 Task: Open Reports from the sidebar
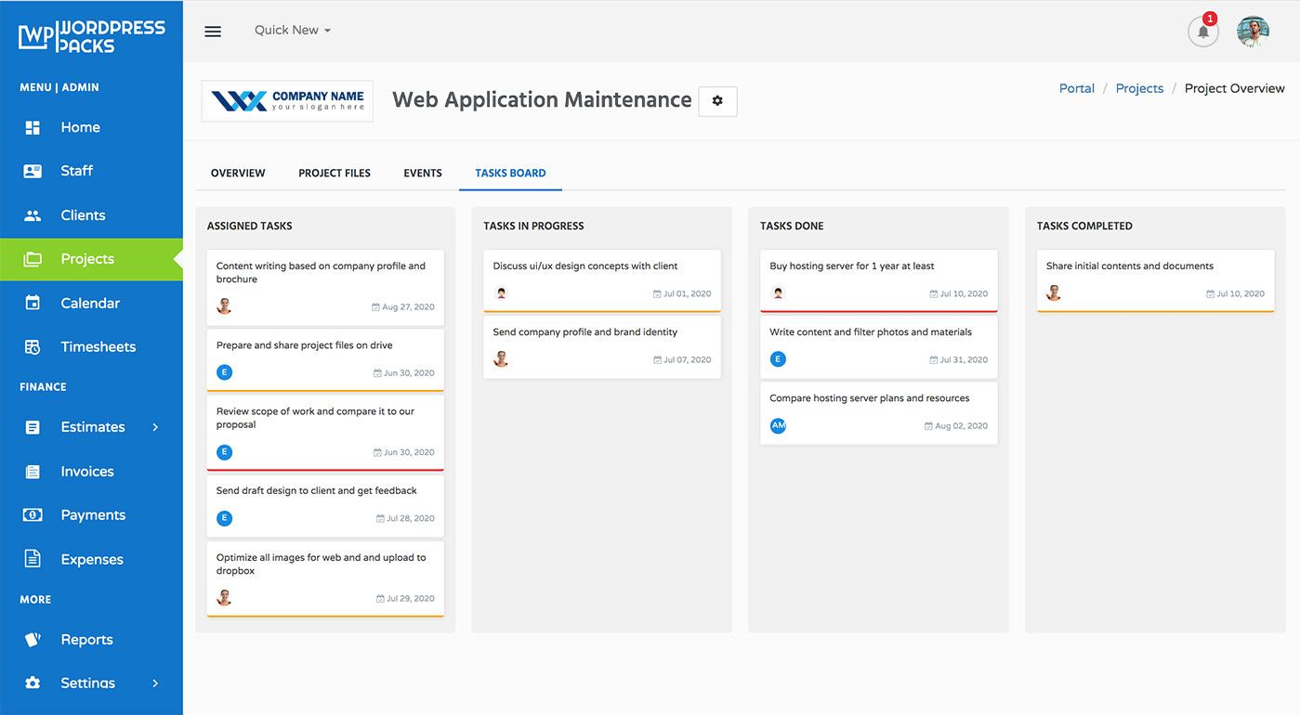click(86, 639)
